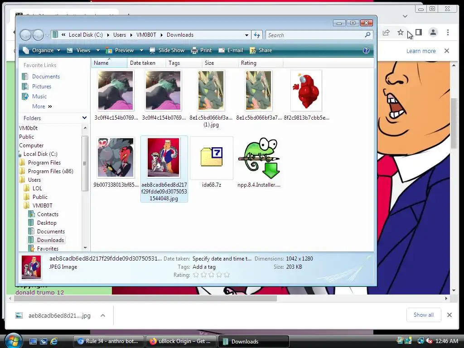Click the Explorer Forward navigation button
The height and width of the screenshot is (348, 464).
38,35
